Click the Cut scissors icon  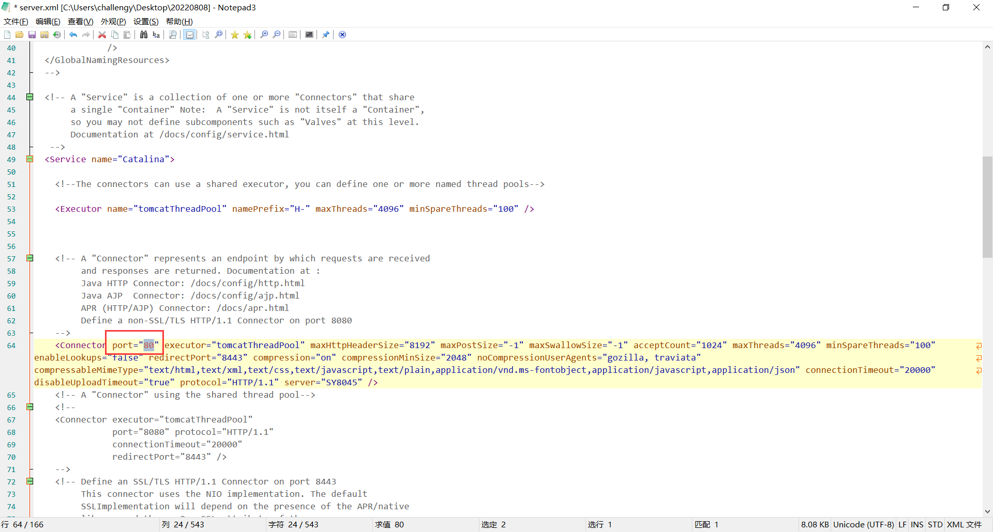click(102, 35)
